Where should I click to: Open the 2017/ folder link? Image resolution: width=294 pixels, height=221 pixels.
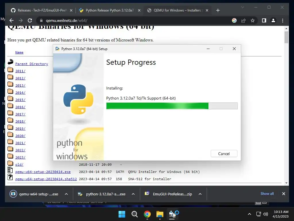click(x=20, y=114)
